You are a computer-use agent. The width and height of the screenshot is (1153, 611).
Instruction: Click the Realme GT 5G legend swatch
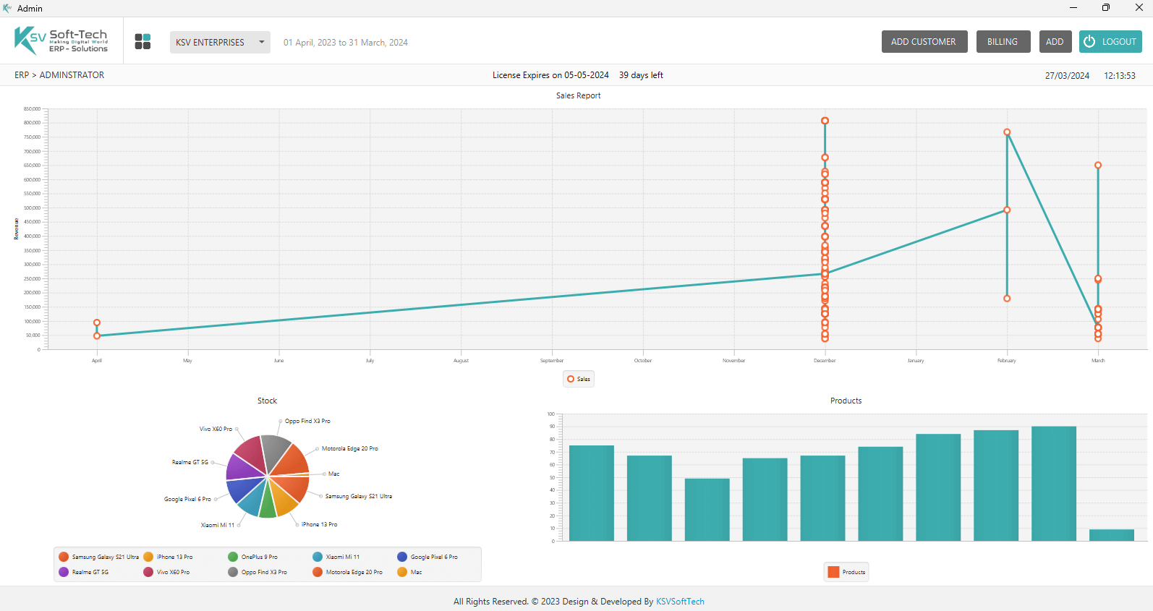click(64, 572)
